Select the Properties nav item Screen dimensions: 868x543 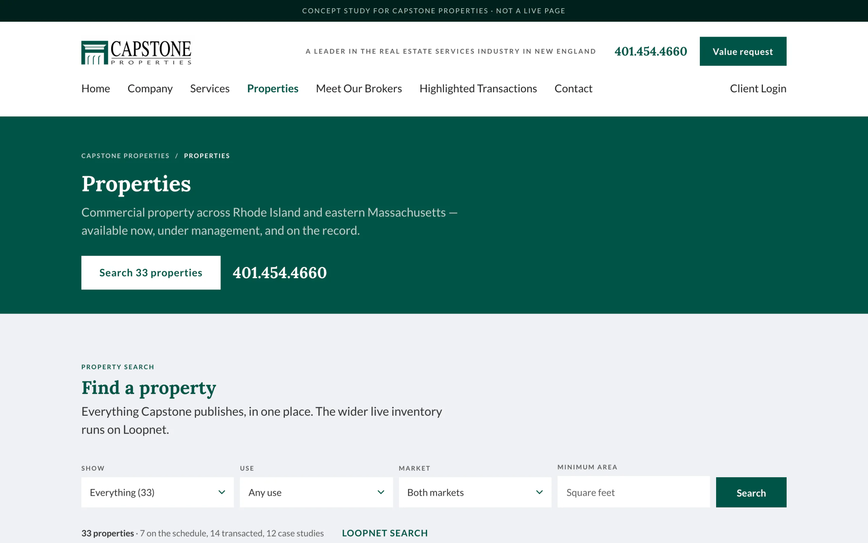click(273, 88)
